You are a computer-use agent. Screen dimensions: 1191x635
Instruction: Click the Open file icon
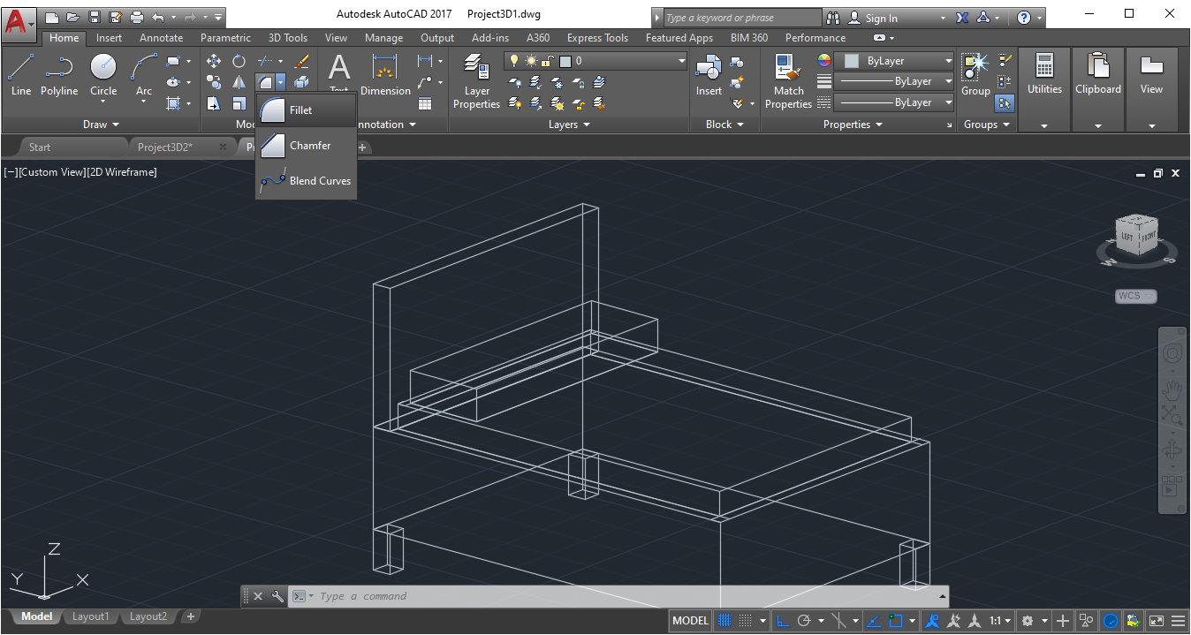(x=72, y=17)
